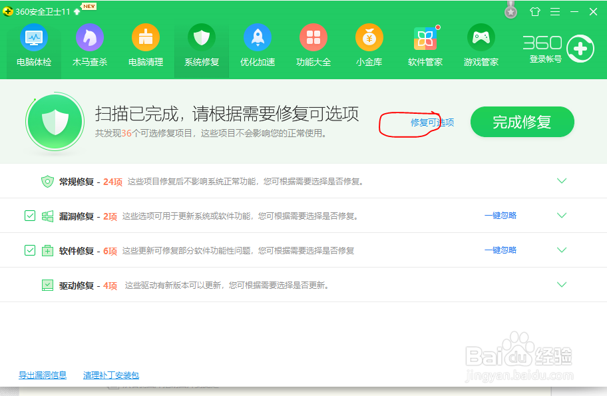Select 系统修复 shield icon

(202, 37)
